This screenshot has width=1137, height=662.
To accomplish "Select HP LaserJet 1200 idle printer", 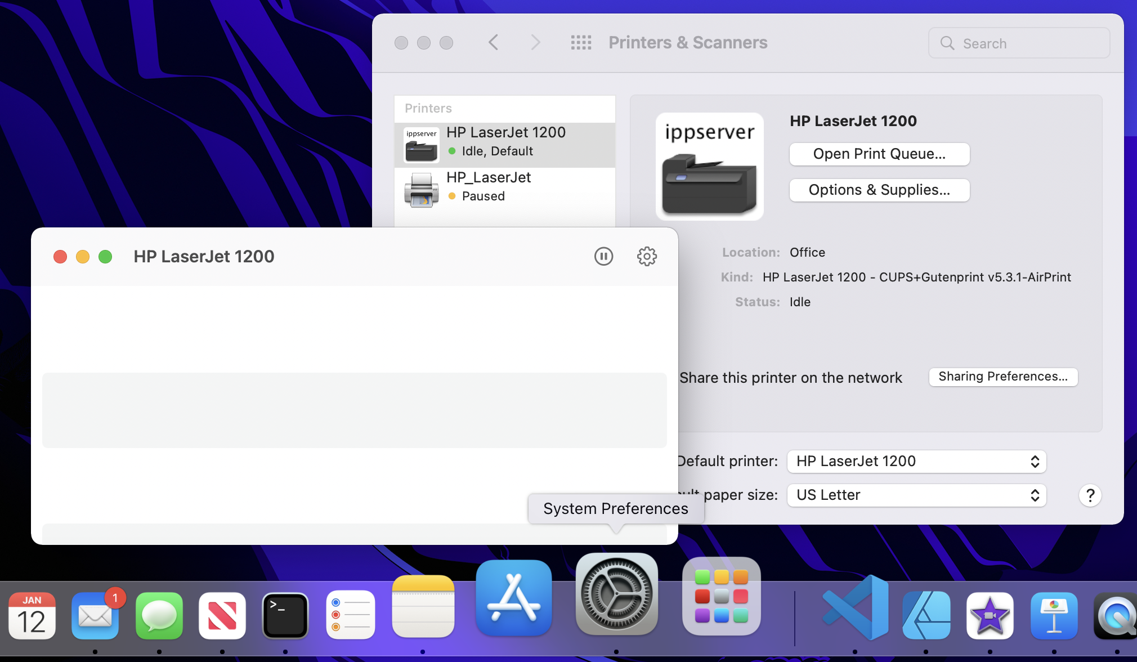I will click(x=505, y=141).
